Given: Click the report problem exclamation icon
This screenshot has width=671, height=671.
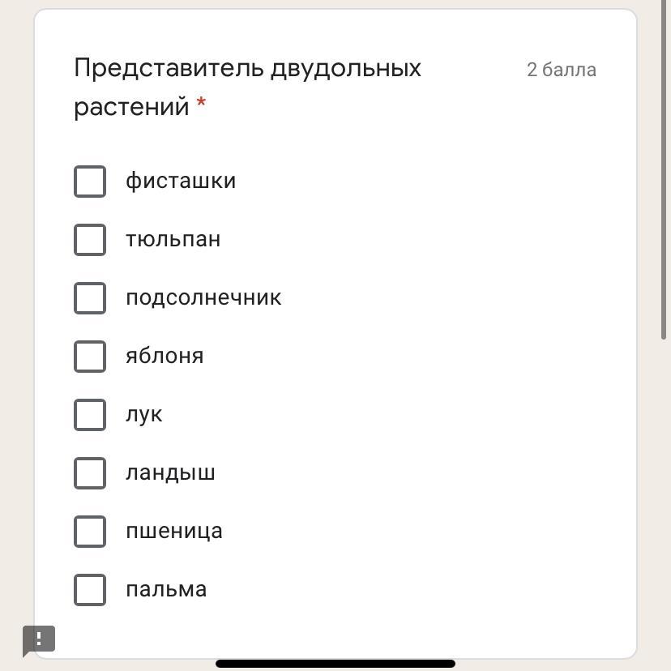Looking at the screenshot, I should point(38,639).
